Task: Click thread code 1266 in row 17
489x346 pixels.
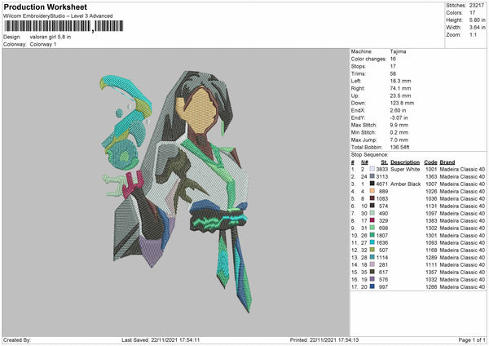Action: 431,286
